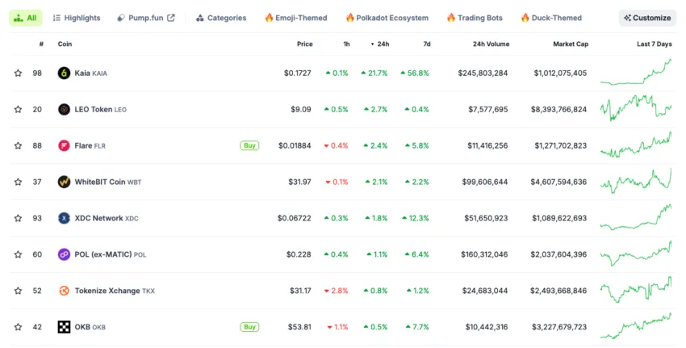Sort by the 24h column header

[x=380, y=44]
